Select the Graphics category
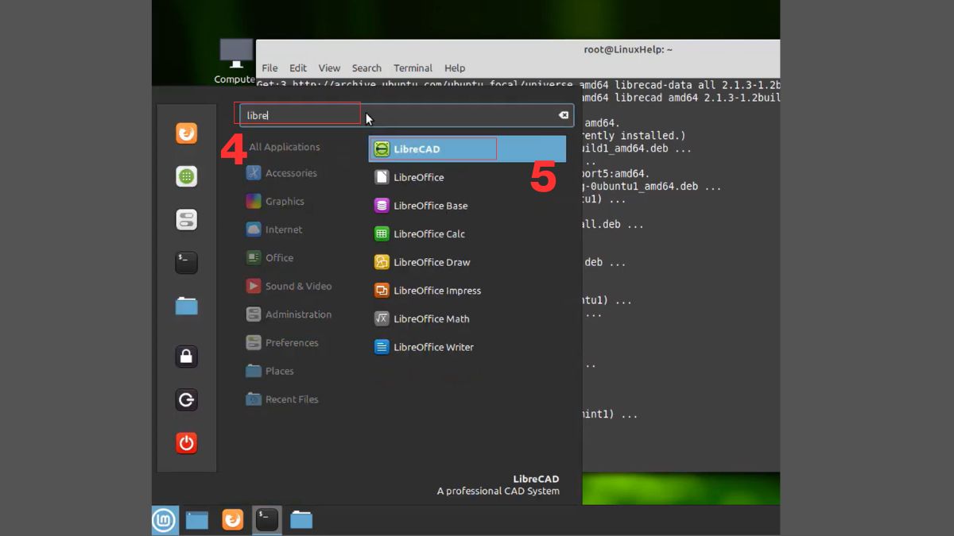Viewport: 954px width, 536px height. (x=275, y=201)
